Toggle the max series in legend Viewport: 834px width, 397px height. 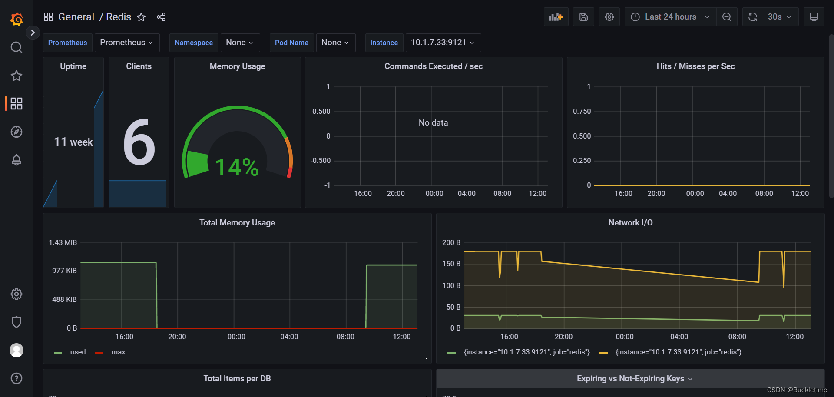pyautogui.click(x=118, y=352)
